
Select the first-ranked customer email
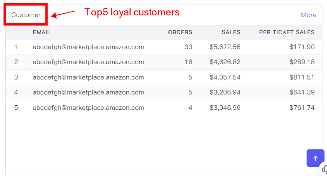(x=88, y=47)
